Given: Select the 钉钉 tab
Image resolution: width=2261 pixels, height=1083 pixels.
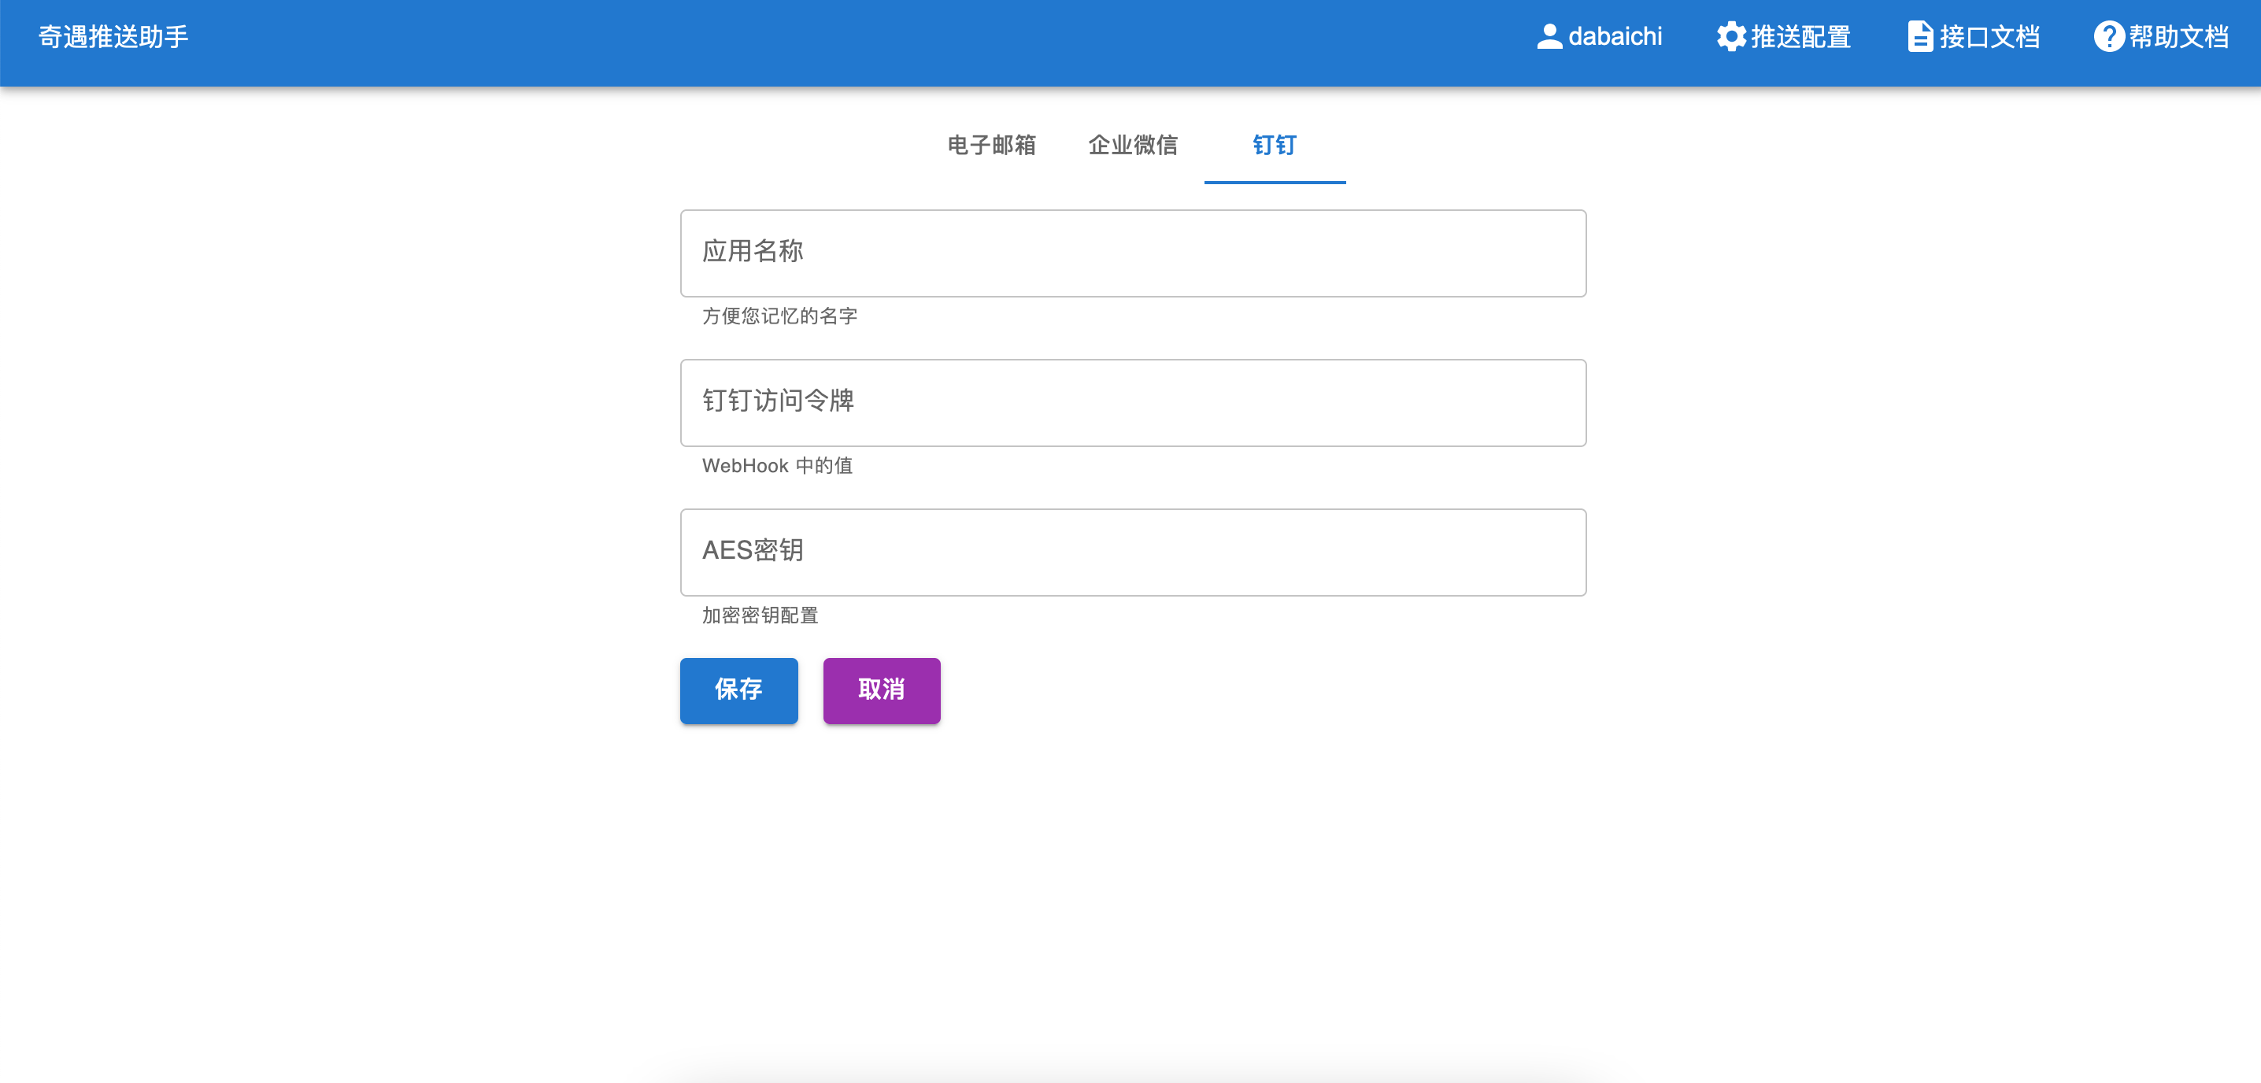Looking at the screenshot, I should pyautogui.click(x=1275, y=145).
